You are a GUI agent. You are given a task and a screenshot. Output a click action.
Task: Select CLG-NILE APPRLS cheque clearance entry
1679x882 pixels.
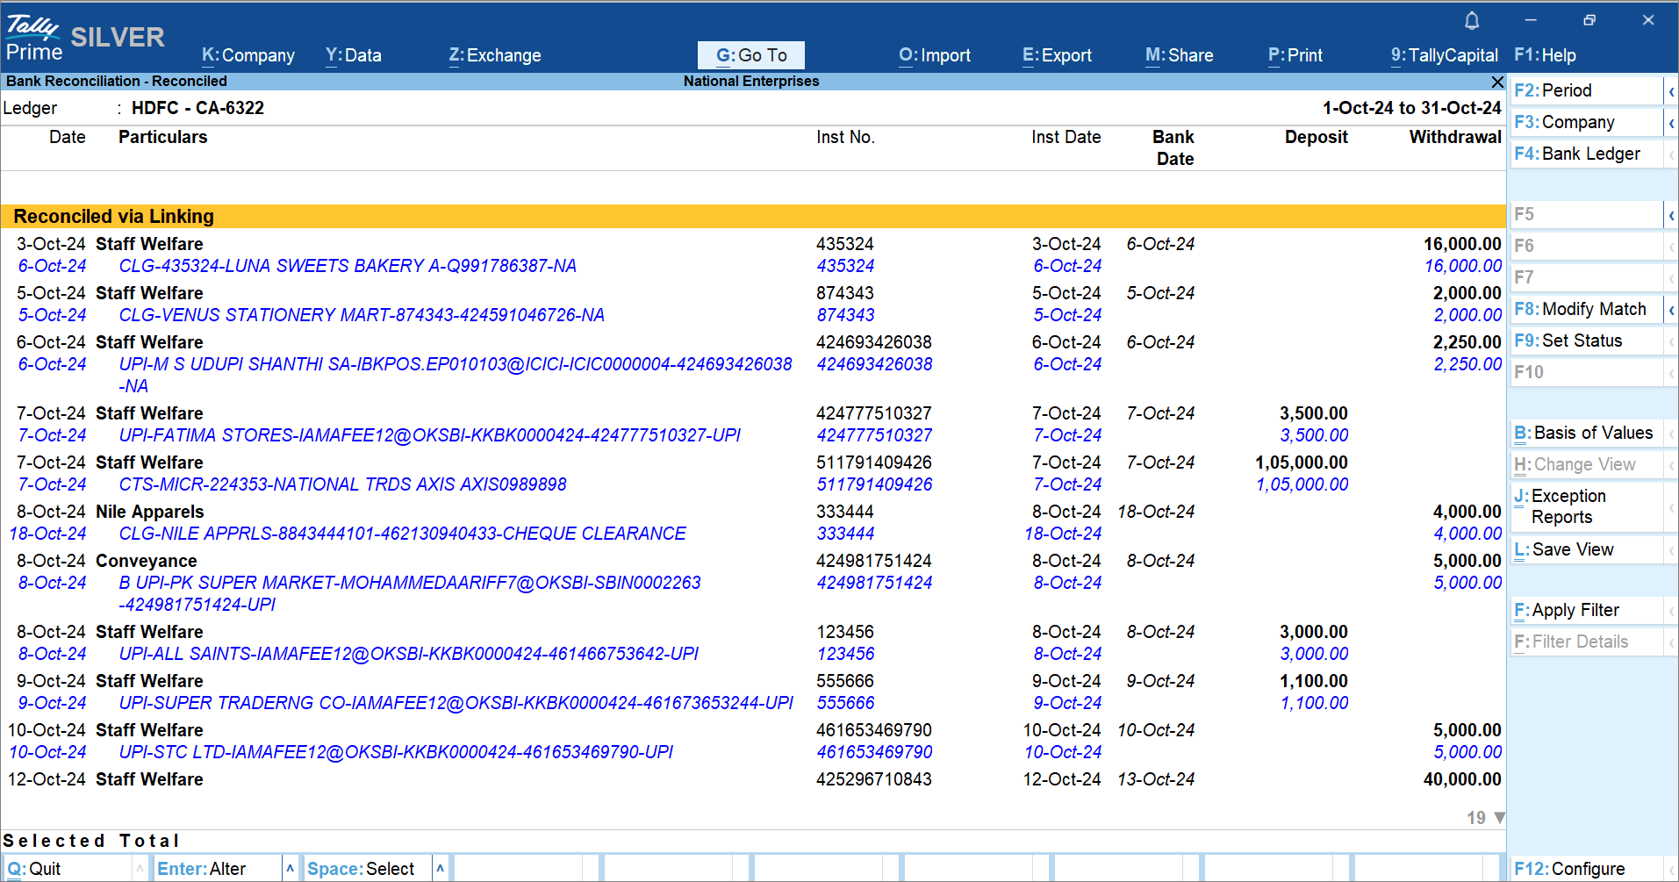(753, 534)
